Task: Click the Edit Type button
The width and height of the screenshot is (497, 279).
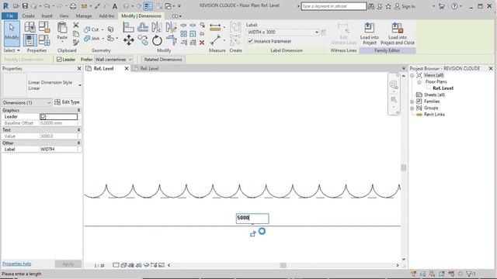Action: [x=68, y=102]
